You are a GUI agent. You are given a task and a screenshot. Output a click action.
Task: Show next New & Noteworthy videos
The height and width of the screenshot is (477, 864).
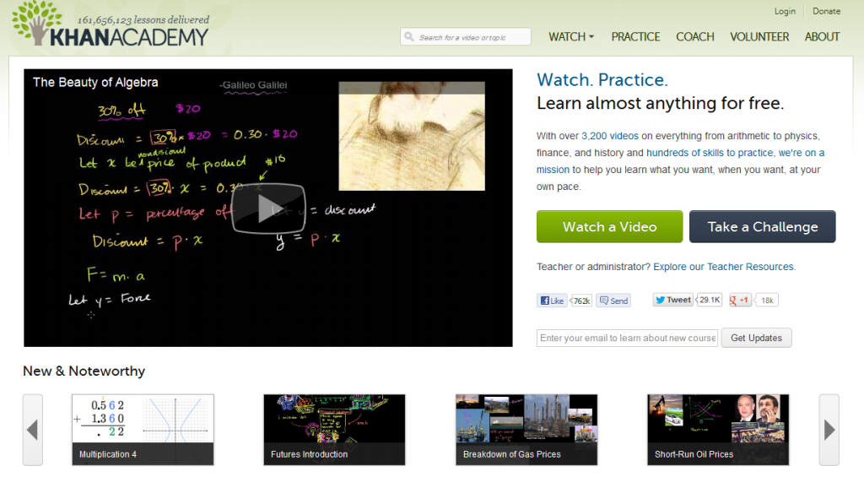[x=829, y=430]
